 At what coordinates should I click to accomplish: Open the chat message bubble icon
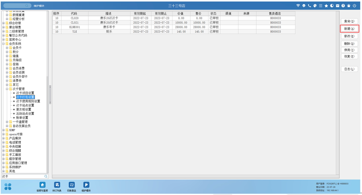click(304, 6)
